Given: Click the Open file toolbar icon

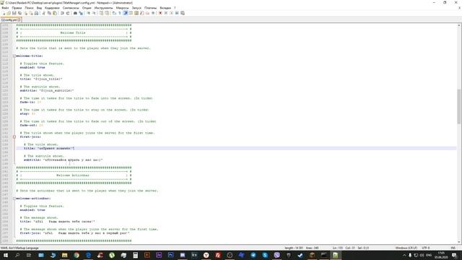Looking at the screenshot, I should pos(9,13).
